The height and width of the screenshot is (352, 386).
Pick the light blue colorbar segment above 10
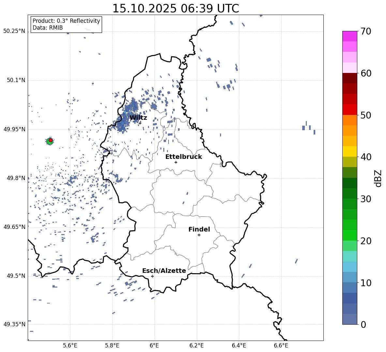(x=350, y=277)
